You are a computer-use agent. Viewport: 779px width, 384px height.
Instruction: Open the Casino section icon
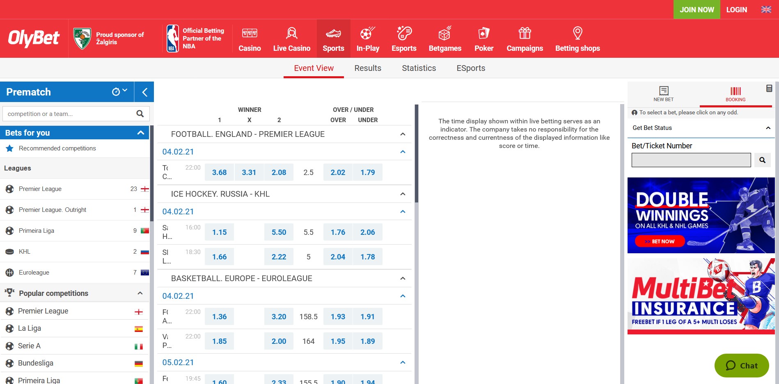click(x=250, y=33)
